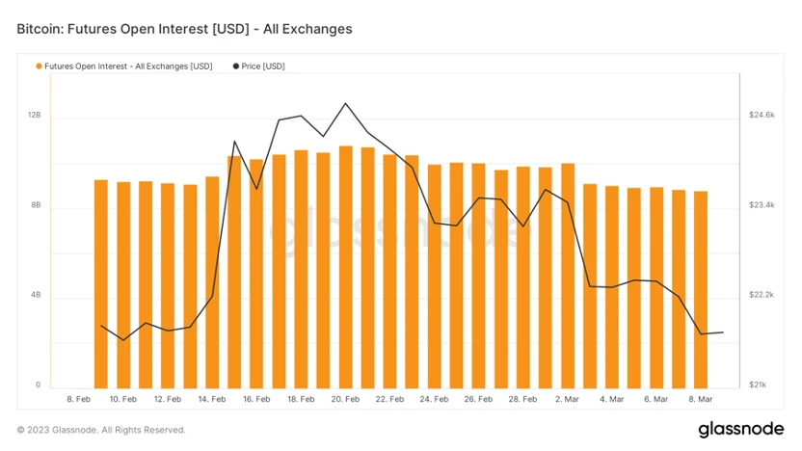Click the black Price legend dot
This screenshot has width=802, height=451.
pos(236,66)
